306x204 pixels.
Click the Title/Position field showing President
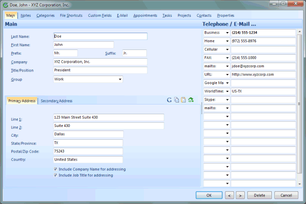[x=100, y=70]
